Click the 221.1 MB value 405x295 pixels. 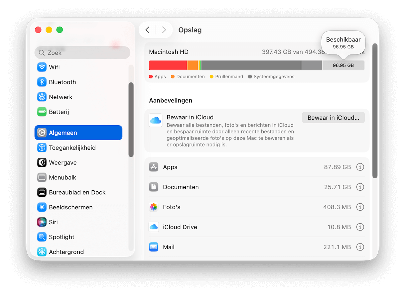(337, 247)
